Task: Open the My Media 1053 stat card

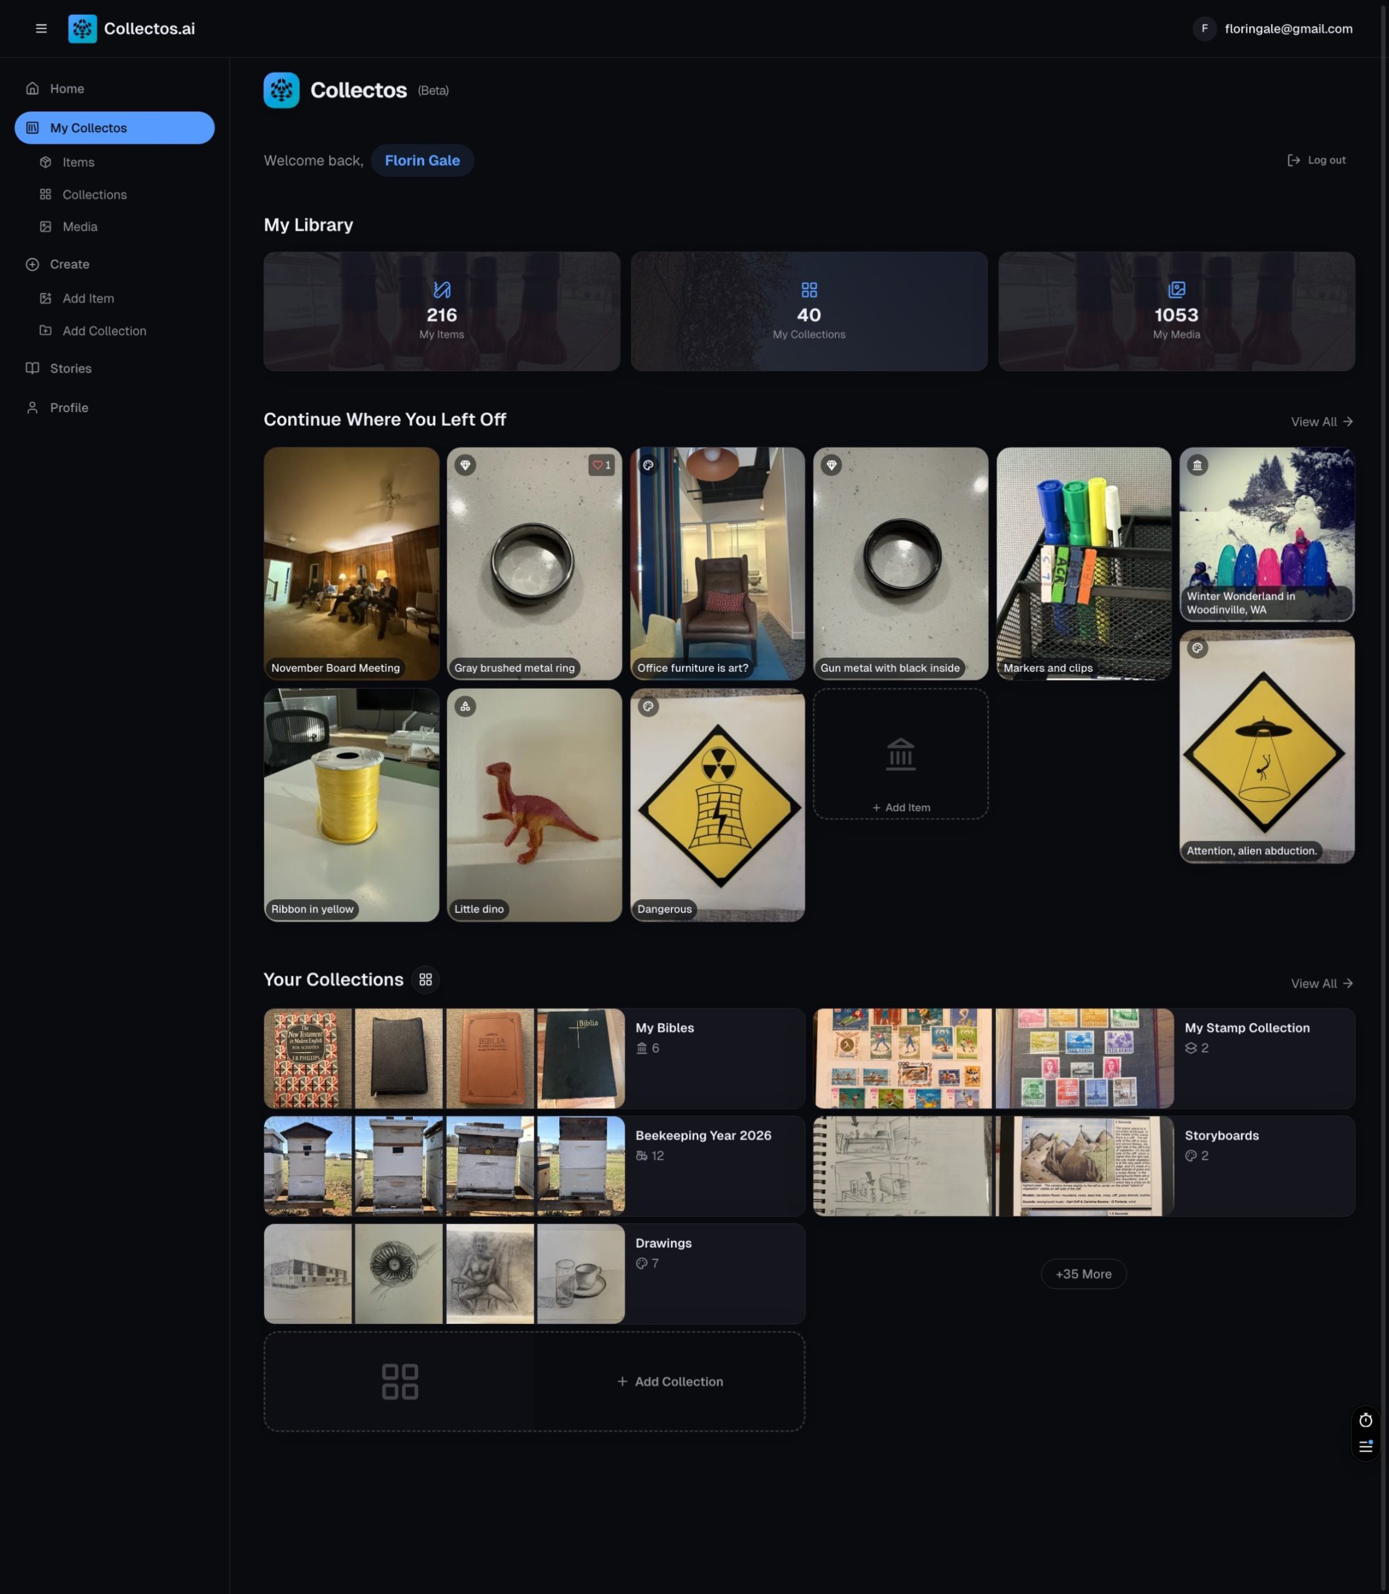Action: pyautogui.click(x=1176, y=311)
